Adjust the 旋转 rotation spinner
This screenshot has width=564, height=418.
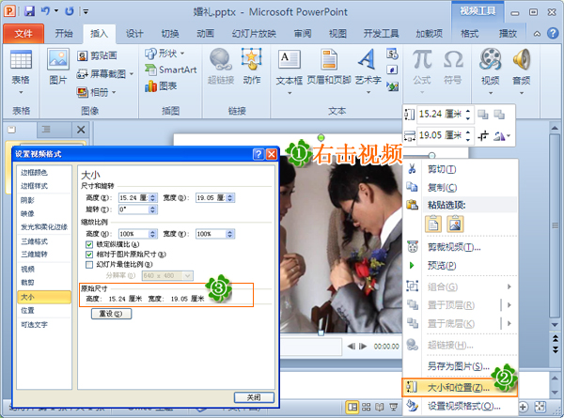click(x=152, y=209)
